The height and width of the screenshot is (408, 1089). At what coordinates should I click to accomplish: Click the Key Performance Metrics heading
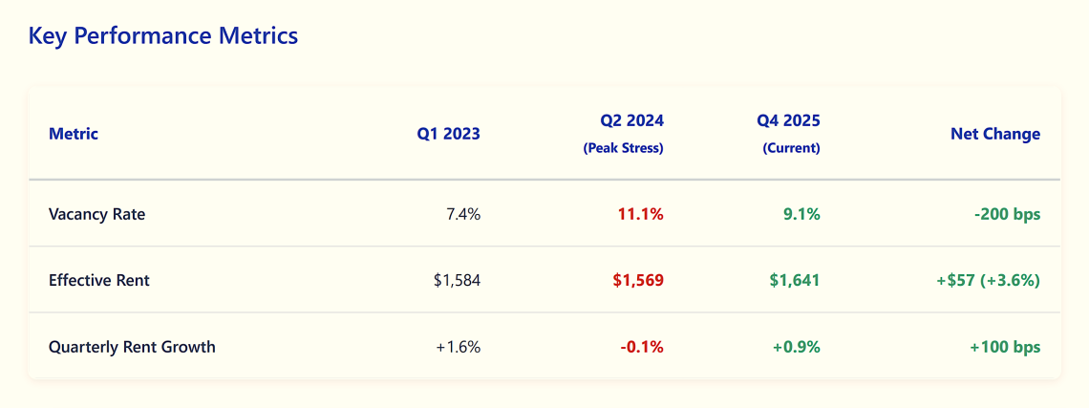pos(163,36)
